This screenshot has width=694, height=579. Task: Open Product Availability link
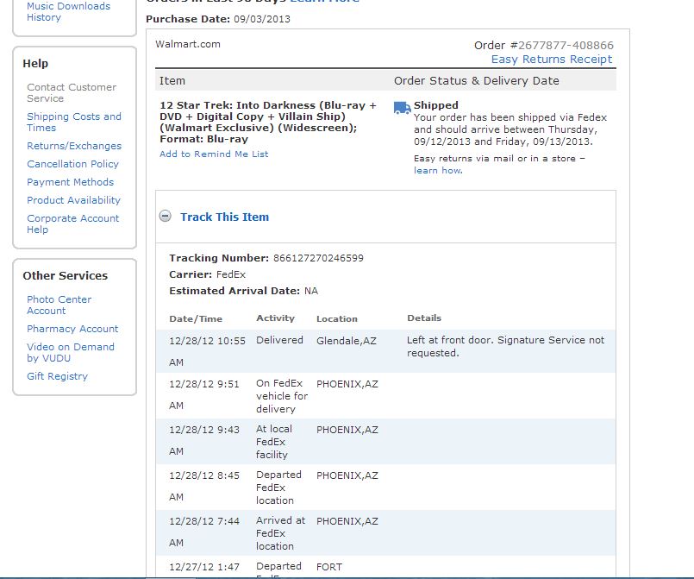click(x=73, y=200)
